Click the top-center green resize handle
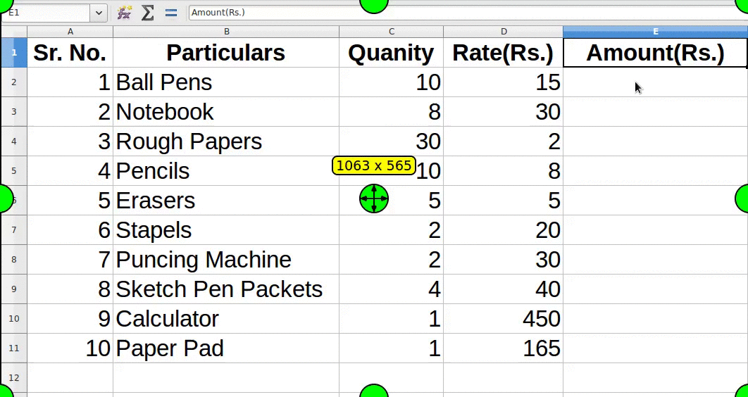The width and height of the screenshot is (748, 397). pyautogui.click(x=374, y=4)
